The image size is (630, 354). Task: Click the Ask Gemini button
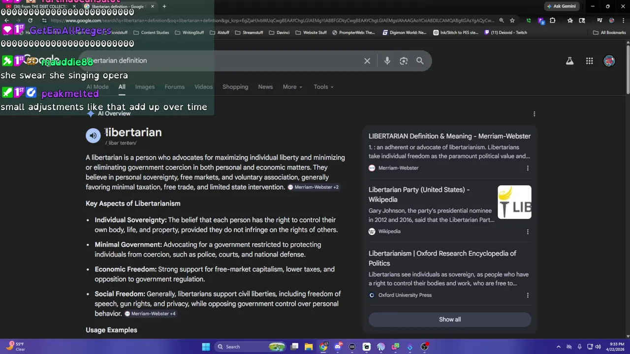pos(561,6)
